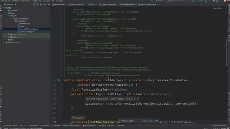Screen dimensions: 230x129
Task: Open the Terminal tool window
Action: coord(45,125)
